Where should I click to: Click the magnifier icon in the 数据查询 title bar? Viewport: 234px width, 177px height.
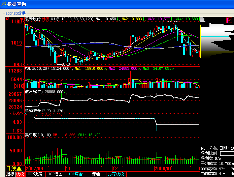(3, 4)
